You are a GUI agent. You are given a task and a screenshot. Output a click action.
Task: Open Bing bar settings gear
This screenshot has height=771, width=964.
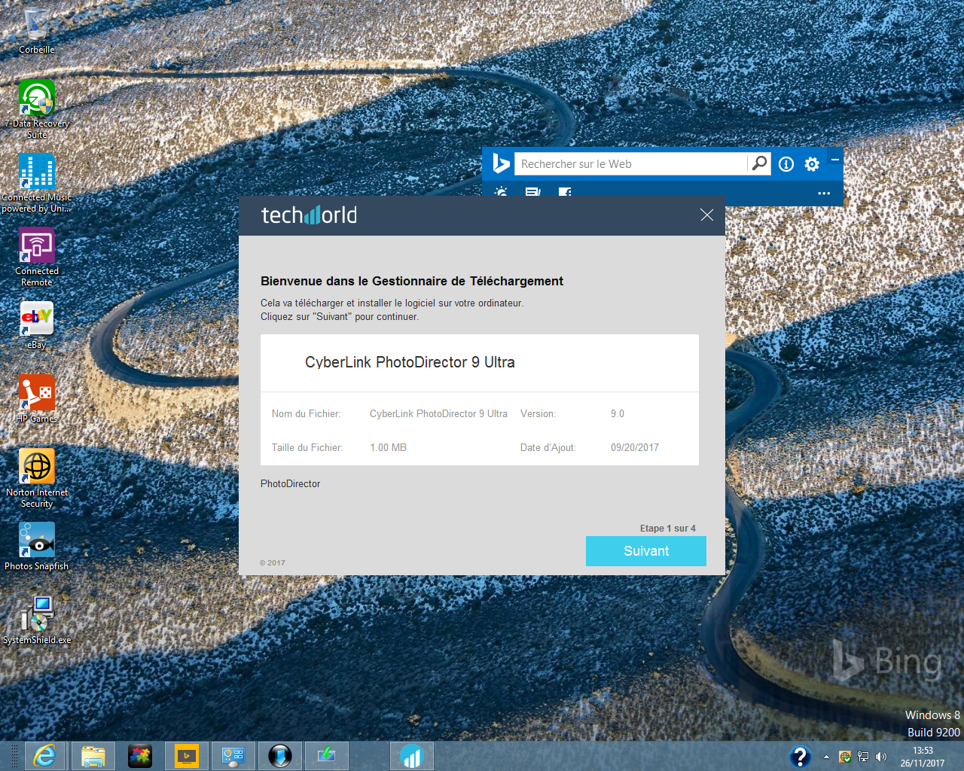812,164
